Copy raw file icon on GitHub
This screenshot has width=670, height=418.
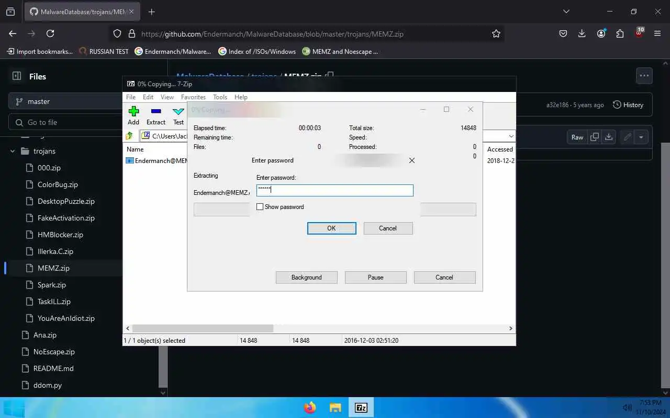pos(595,137)
